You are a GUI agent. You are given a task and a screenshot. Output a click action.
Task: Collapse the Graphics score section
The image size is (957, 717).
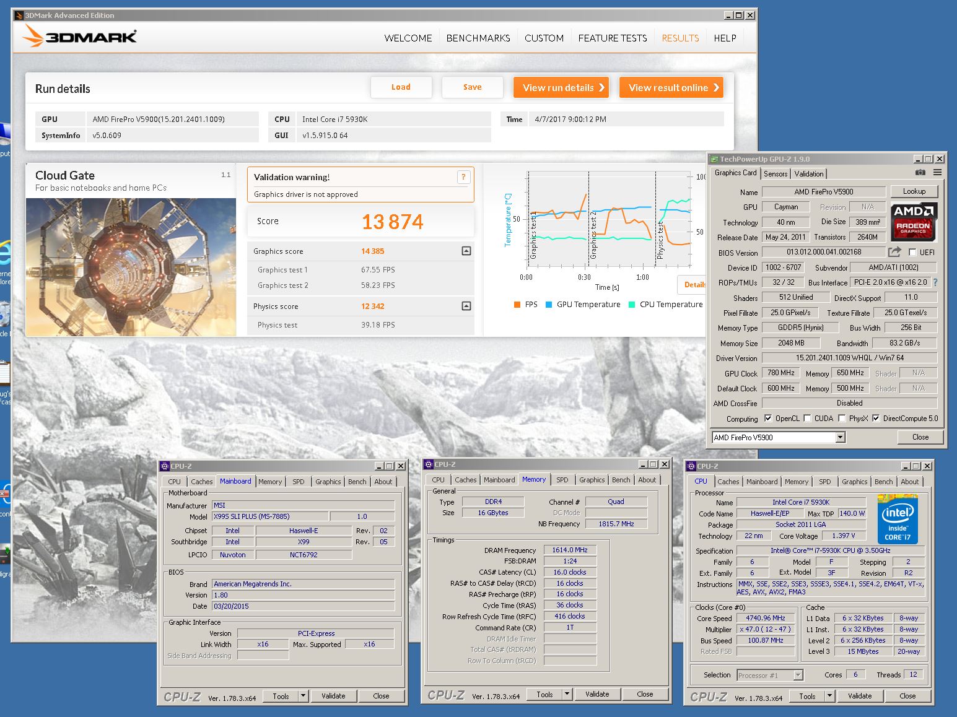click(x=466, y=251)
